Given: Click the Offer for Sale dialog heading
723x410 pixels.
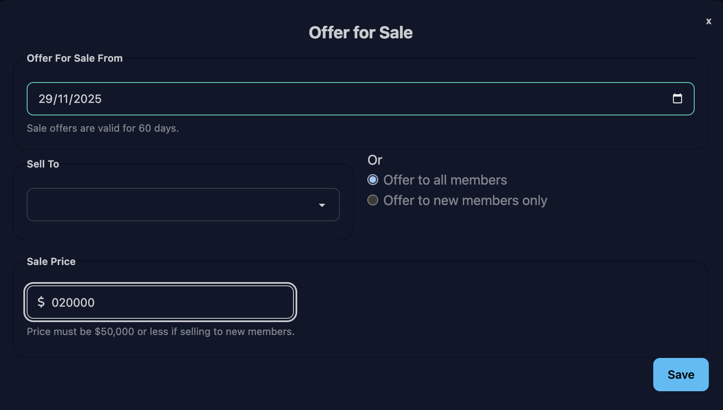Looking at the screenshot, I should click(361, 32).
